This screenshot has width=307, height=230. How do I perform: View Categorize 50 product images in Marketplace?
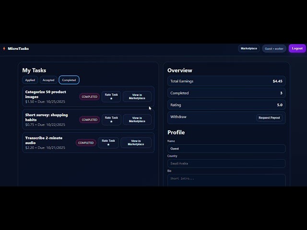tap(137, 97)
